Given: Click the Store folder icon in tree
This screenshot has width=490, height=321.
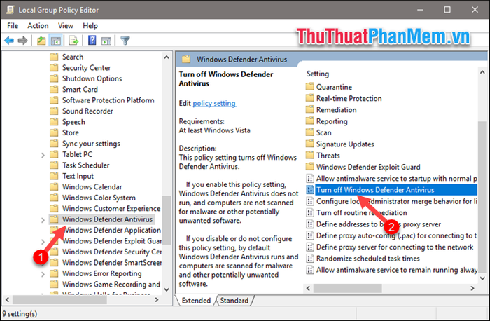Looking at the screenshot, I should 54,132.
